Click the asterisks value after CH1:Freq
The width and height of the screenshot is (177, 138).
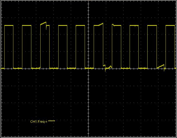pos(51,121)
